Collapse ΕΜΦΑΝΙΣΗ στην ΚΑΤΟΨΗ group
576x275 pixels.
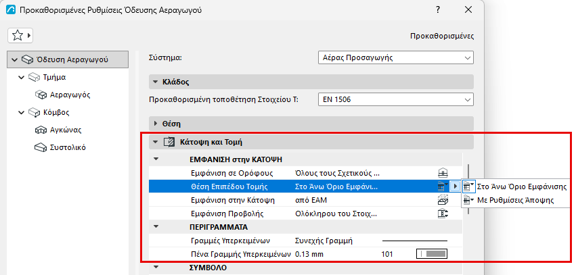coord(156,159)
